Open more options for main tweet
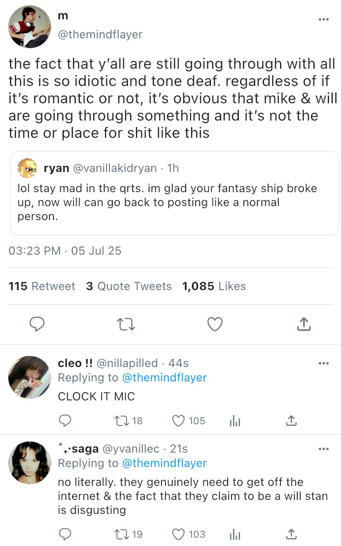 [x=324, y=19]
